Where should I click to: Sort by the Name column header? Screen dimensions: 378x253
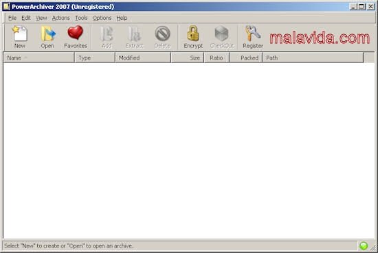click(38, 58)
